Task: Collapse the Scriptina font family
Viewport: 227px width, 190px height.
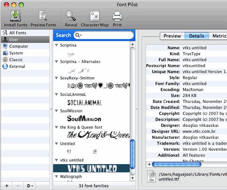Action: pos(56,45)
